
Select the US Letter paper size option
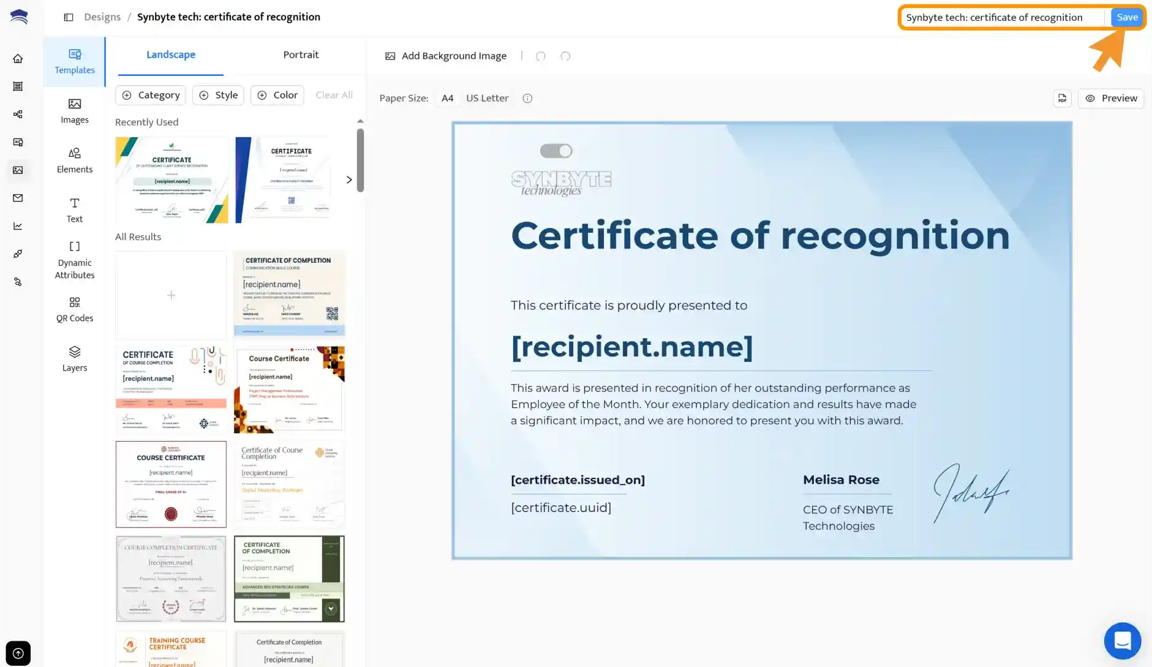487,98
